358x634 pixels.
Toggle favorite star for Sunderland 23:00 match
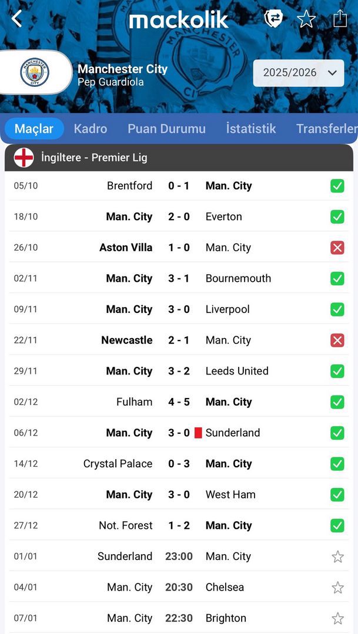(337, 557)
